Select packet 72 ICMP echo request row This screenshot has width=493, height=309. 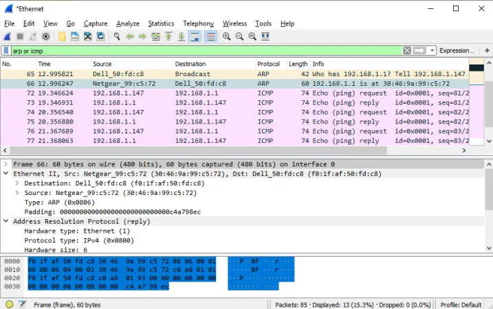click(234, 93)
